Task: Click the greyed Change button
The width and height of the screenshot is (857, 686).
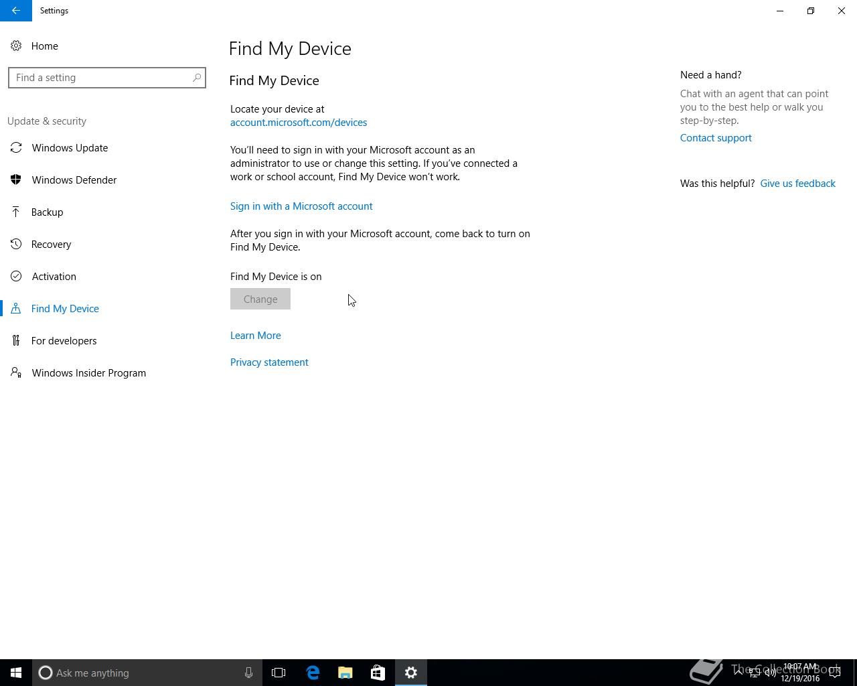Action: coord(260,299)
